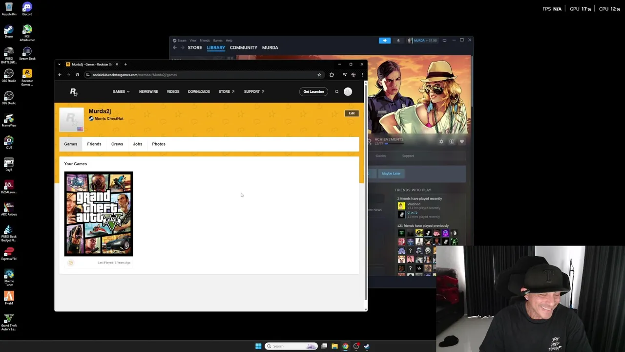Click the search magnifier on Rockstar site
This screenshot has height=352, width=625.
click(x=336, y=91)
